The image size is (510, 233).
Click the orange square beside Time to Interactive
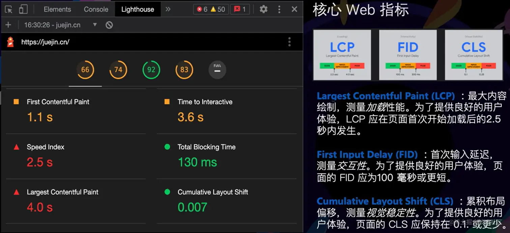[x=167, y=102]
